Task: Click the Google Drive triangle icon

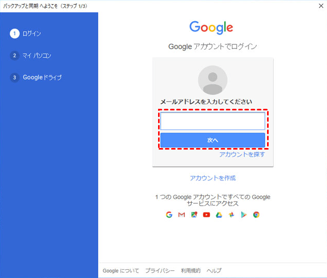Action: [219, 215]
